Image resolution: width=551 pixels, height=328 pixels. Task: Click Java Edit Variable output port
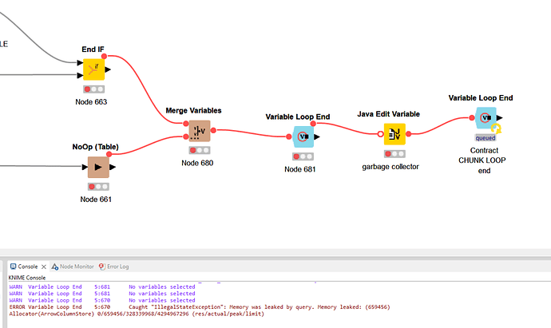click(408, 134)
